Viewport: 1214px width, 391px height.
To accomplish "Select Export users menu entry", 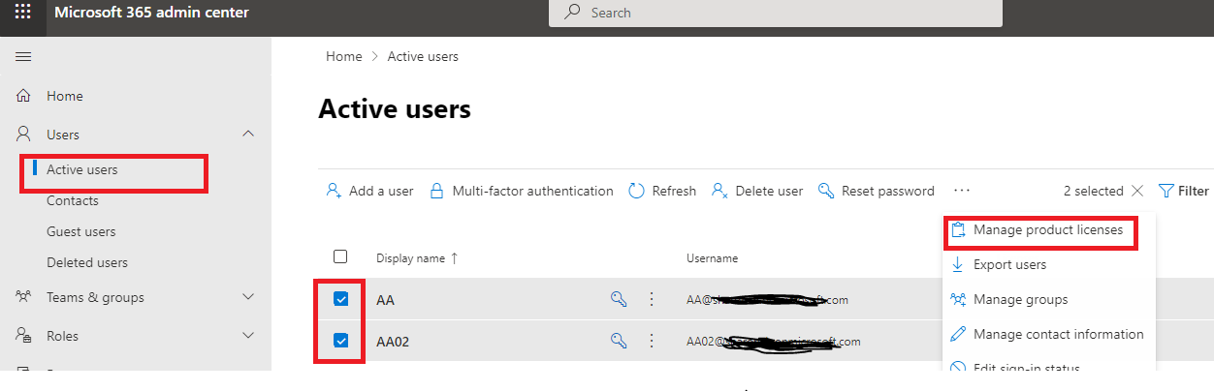I will [x=1048, y=264].
